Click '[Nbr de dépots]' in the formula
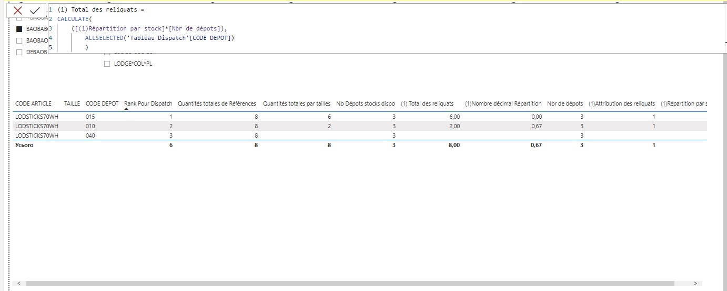The image size is (727, 291). (195, 28)
